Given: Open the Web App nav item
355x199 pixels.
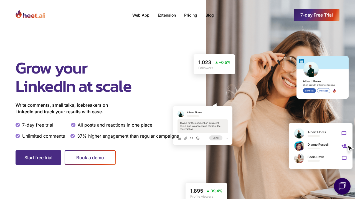Looking at the screenshot, I should point(141,15).
